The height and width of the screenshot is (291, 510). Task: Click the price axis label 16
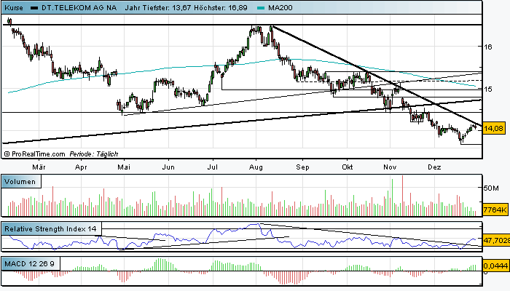488,47
